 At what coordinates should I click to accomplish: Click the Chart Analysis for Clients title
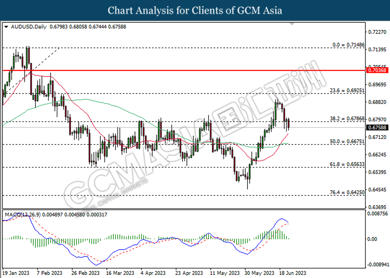(x=195, y=10)
